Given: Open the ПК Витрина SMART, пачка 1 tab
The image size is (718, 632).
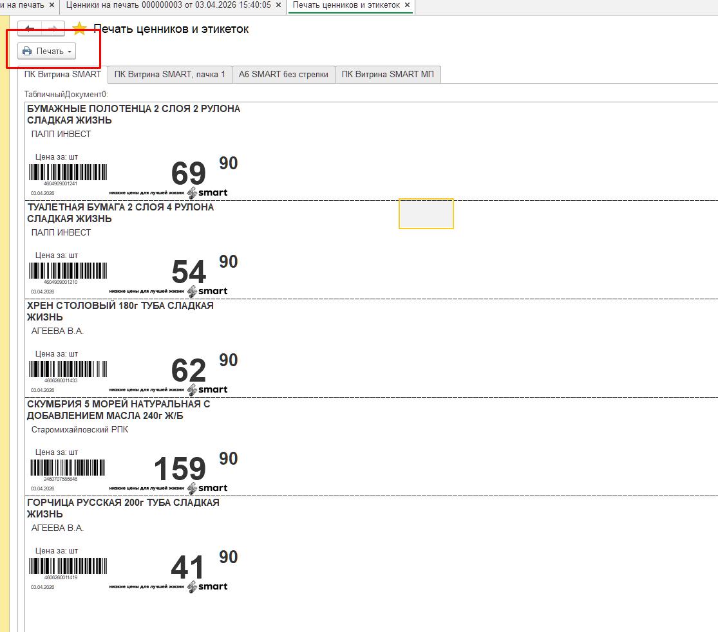Looking at the screenshot, I should (169, 75).
